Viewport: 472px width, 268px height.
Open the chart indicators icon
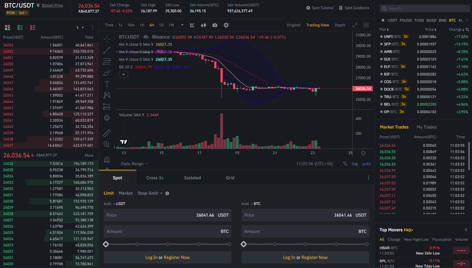tap(192, 25)
